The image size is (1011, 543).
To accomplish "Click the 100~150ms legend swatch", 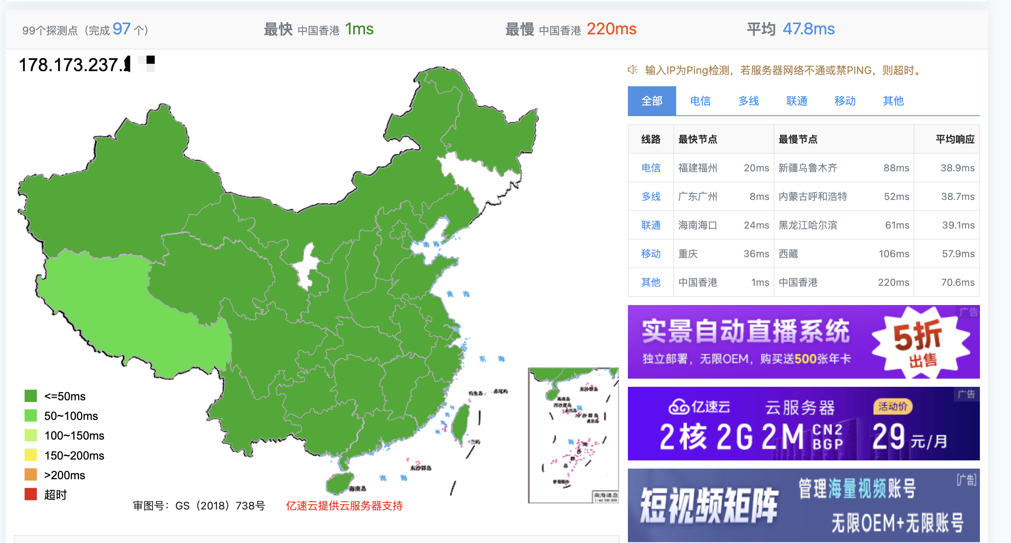I will click(31, 435).
